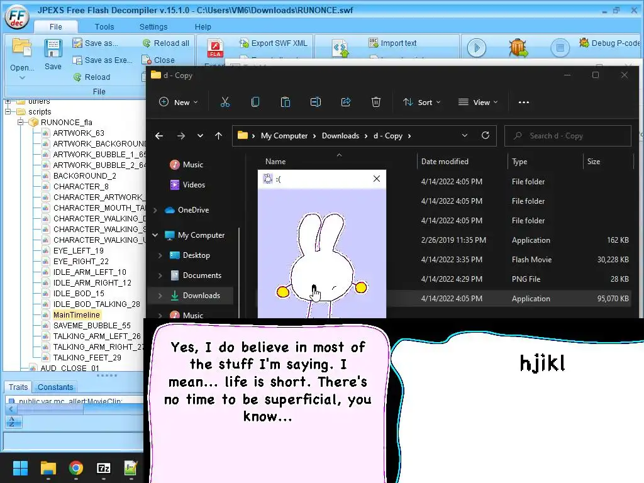Image resolution: width=644 pixels, height=483 pixels.
Task: Expand the Open... dropdown arrow
Action: coord(22,77)
